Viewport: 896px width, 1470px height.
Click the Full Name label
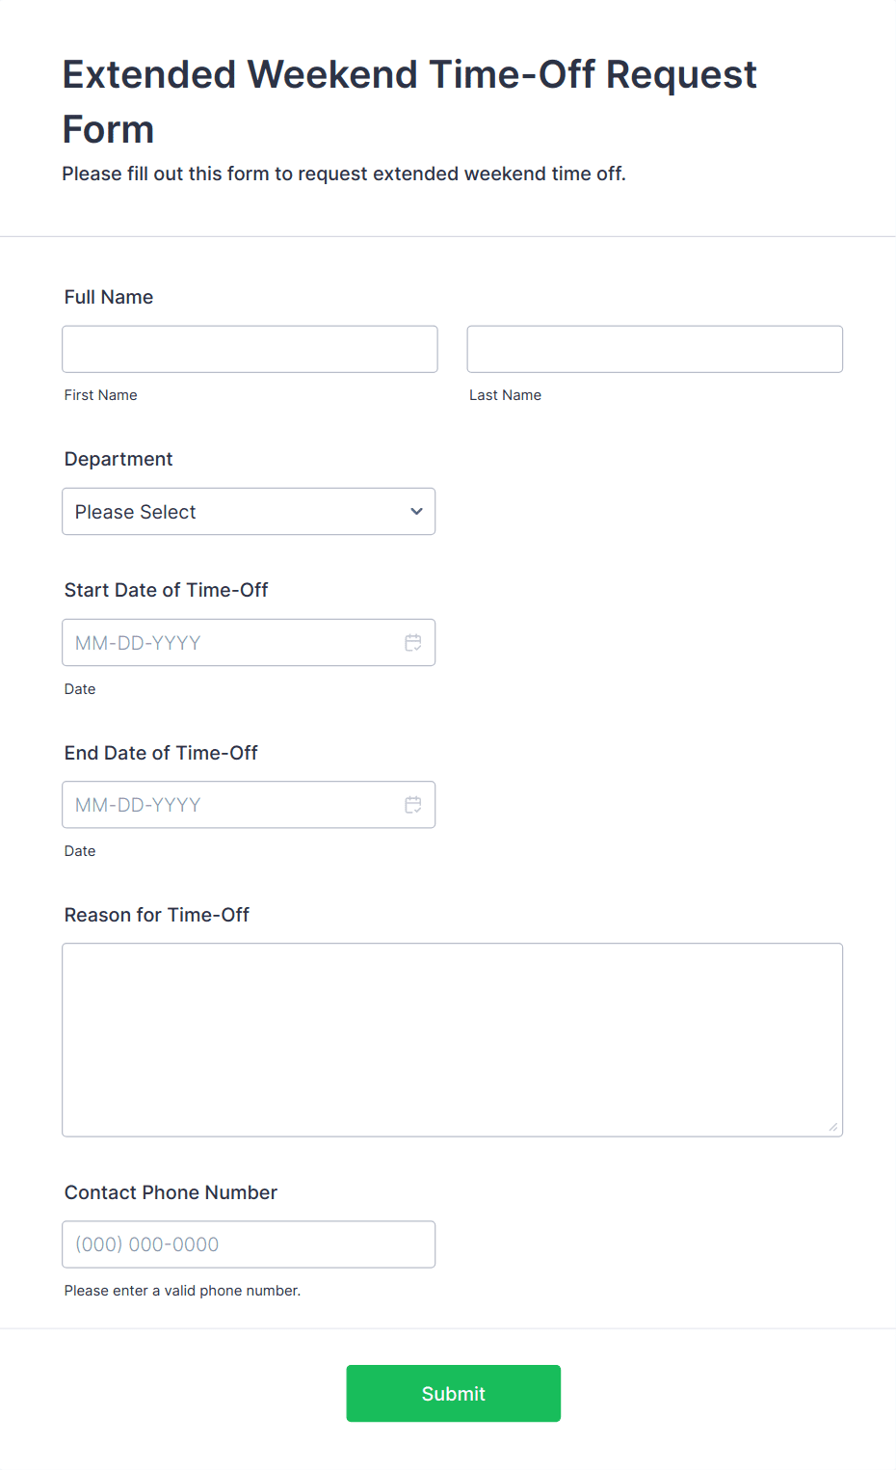coord(108,297)
